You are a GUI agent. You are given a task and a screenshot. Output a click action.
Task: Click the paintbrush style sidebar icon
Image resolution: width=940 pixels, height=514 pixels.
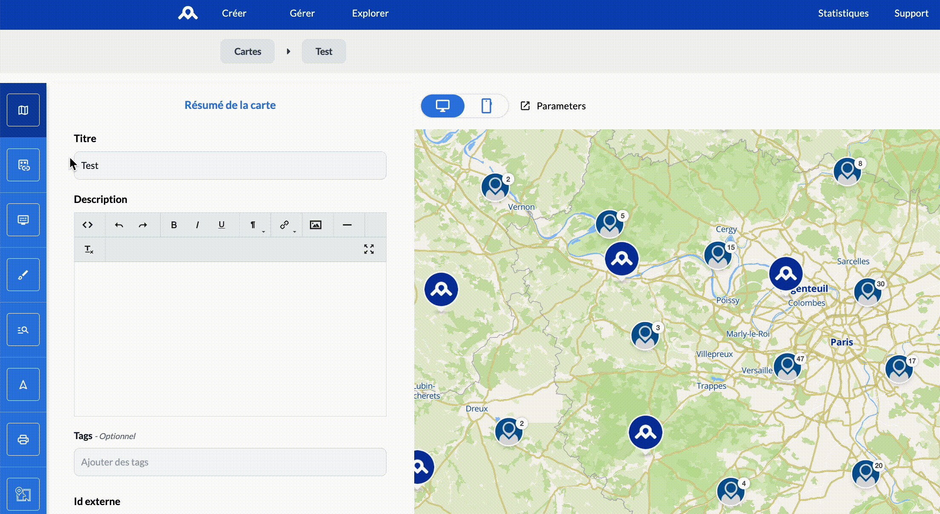tap(23, 275)
